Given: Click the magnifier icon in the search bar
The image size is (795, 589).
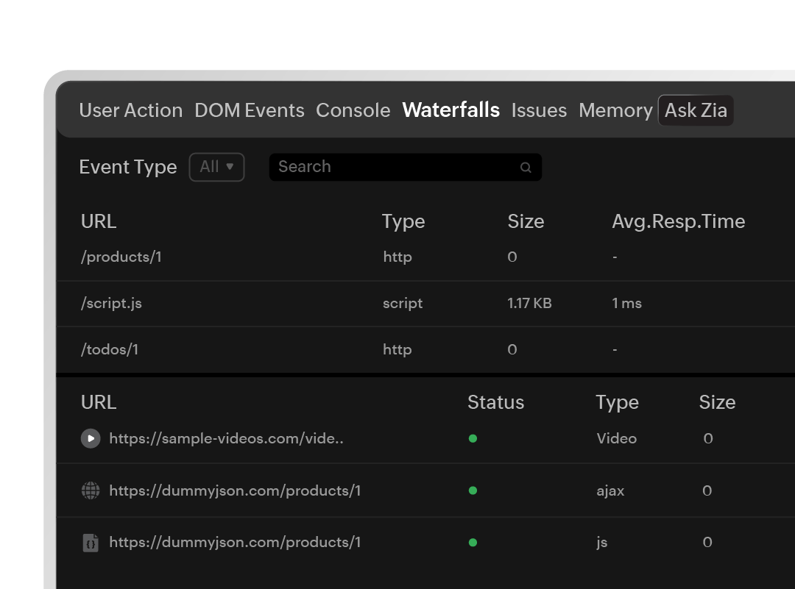Looking at the screenshot, I should click(526, 167).
